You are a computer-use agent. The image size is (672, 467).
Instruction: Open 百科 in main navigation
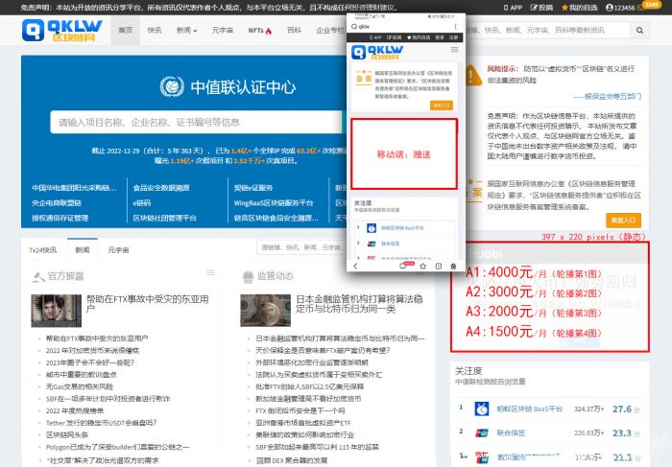click(294, 31)
